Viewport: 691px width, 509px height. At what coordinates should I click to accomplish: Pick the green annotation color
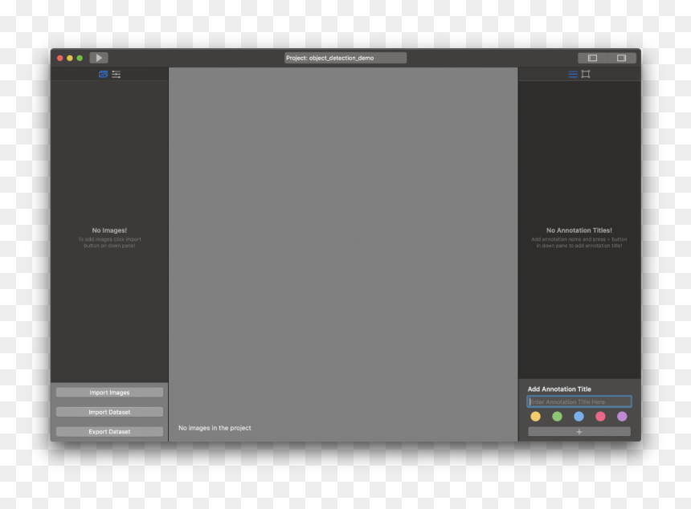click(557, 417)
